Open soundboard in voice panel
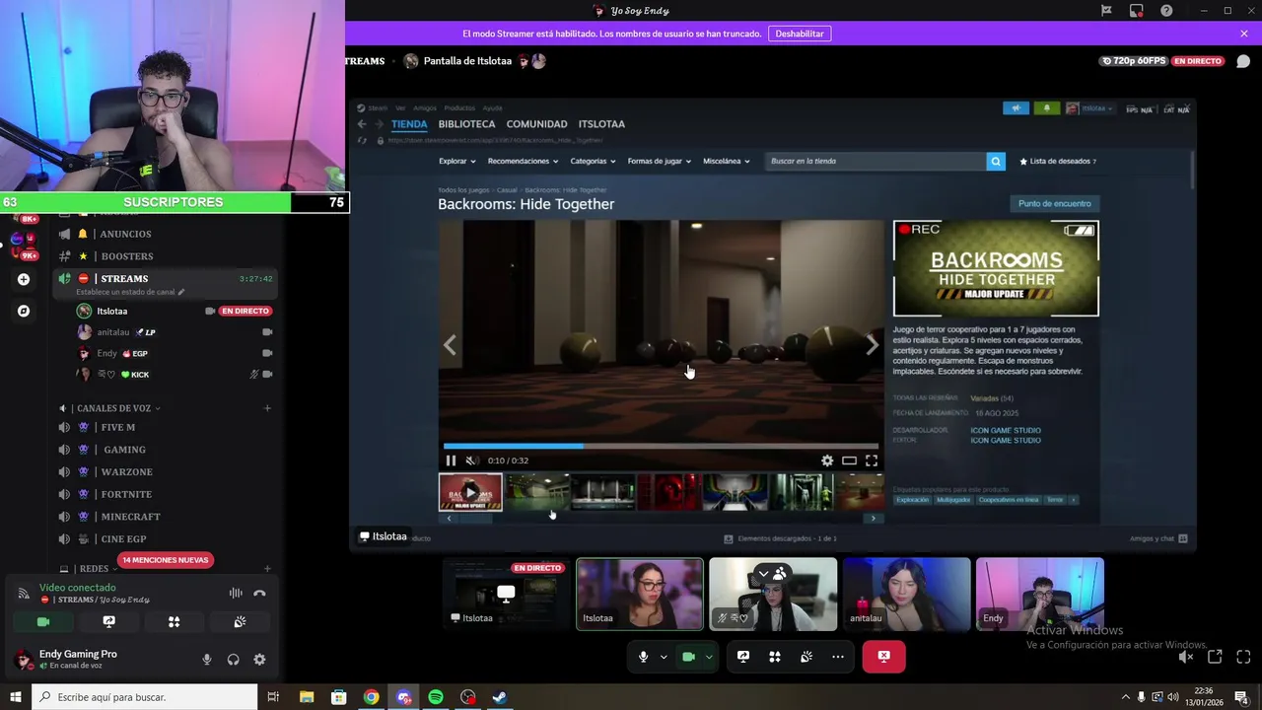This screenshot has height=710, width=1262. click(240, 622)
